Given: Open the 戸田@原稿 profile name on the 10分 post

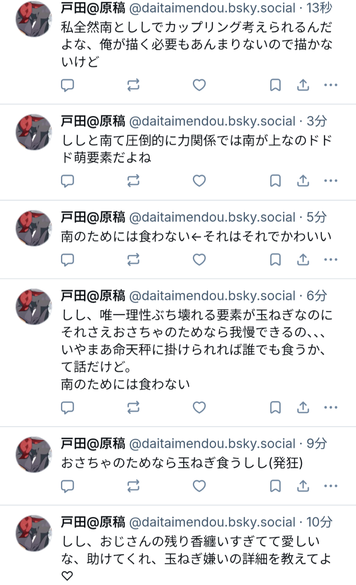Looking at the screenshot, I should (x=93, y=522).
